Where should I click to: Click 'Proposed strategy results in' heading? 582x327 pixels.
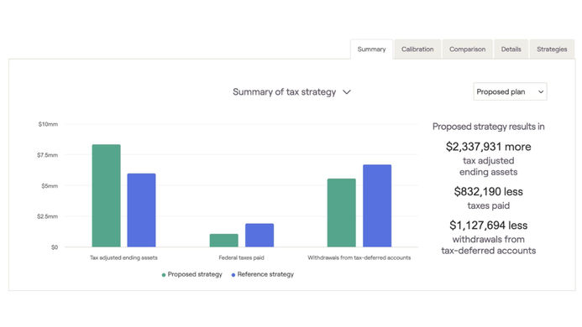pyautogui.click(x=489, y=127)
